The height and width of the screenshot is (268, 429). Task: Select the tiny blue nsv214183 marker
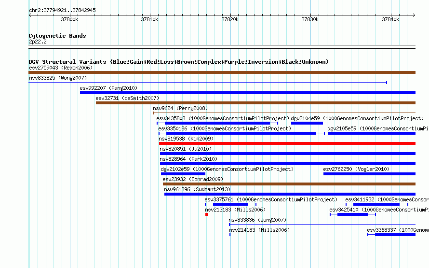230,235
